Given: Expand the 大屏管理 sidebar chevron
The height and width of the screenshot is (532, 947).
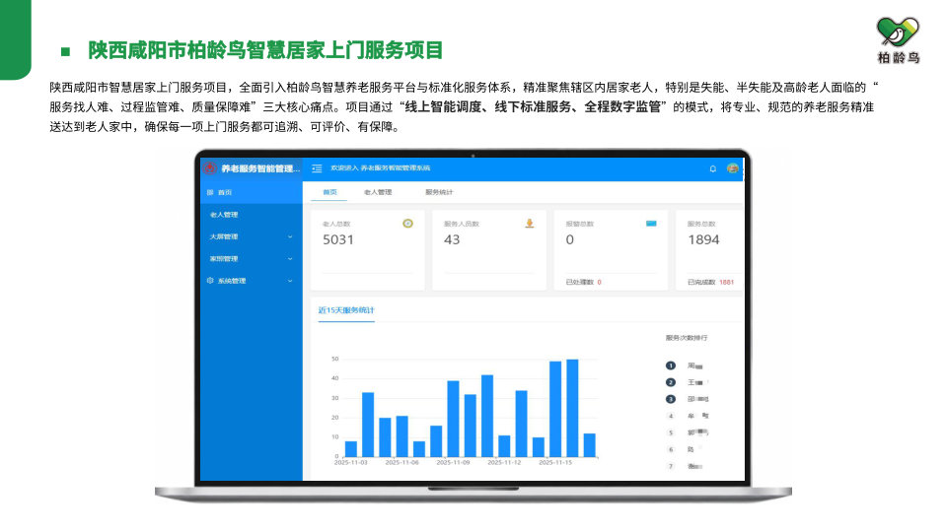Looking at the screenshot, I should point(290,237).
